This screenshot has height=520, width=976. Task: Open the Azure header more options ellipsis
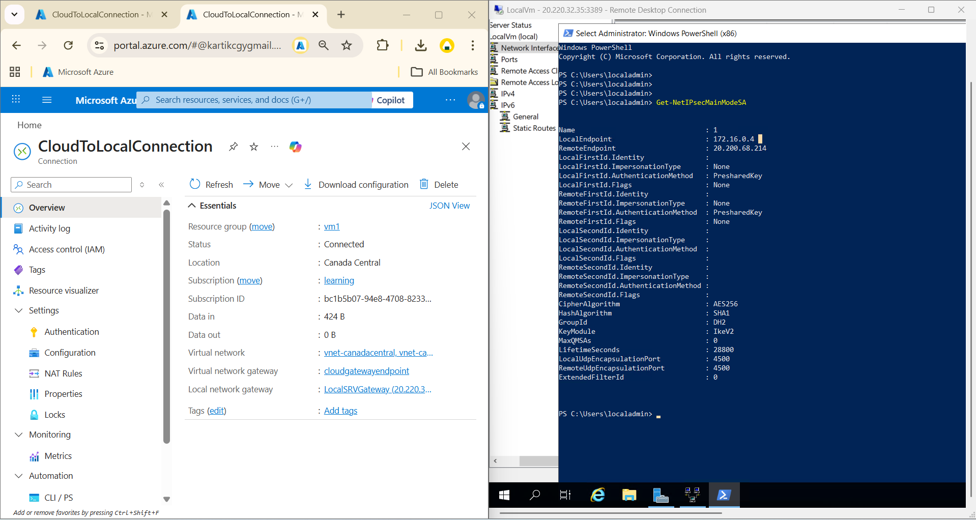450,100
